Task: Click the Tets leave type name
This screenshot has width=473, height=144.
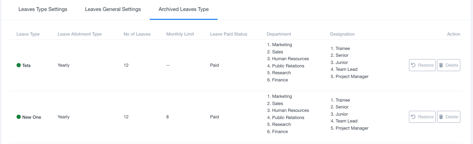Action: (x=26, y=65)
